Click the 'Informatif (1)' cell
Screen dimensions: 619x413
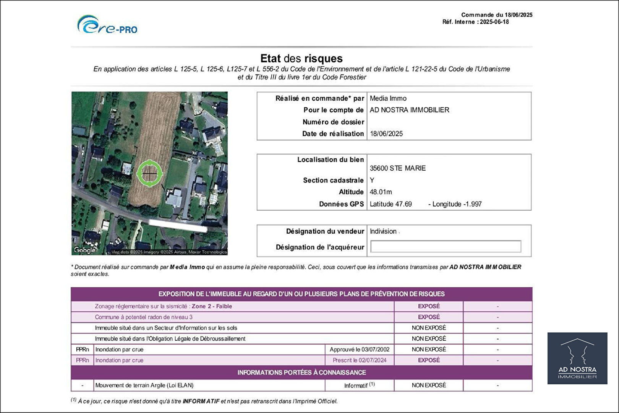coord(359,385)
